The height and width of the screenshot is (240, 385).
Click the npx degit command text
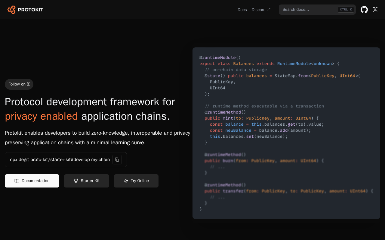pos(60,160)
